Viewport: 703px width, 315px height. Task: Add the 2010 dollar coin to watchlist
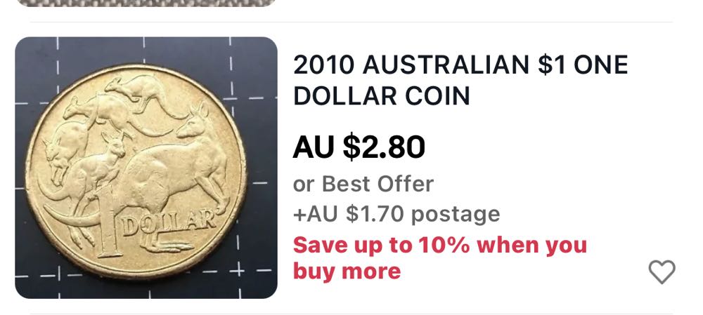click(662, 272)
